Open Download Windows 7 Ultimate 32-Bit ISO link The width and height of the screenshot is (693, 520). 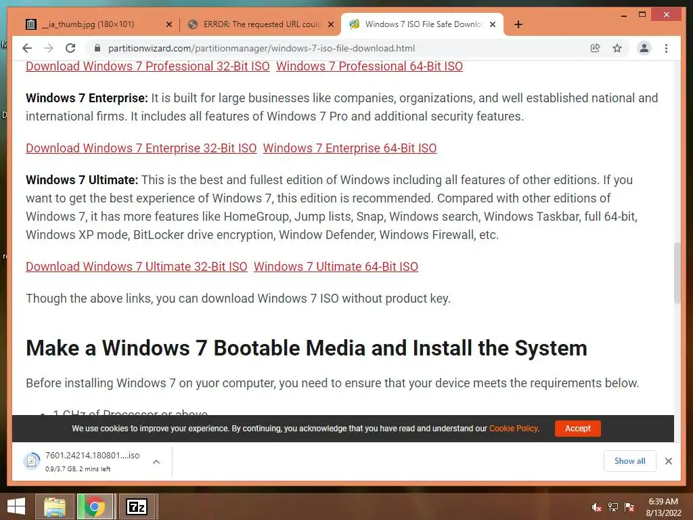(137, 267)
